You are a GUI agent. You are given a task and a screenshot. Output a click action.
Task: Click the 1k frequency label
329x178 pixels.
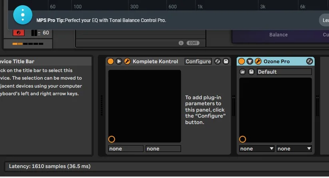(200, 7)
